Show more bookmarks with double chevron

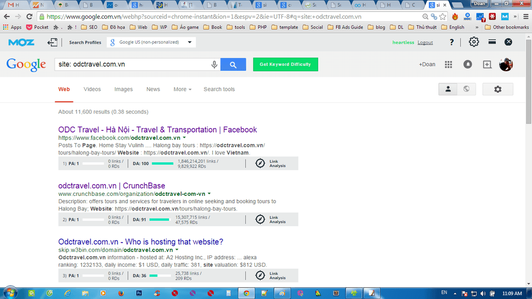point(477,27)
